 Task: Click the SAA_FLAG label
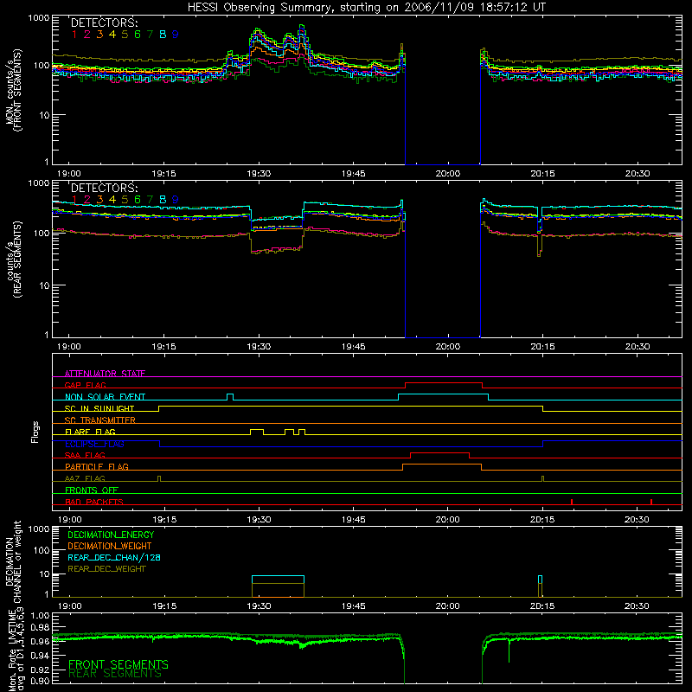(85, 455)
